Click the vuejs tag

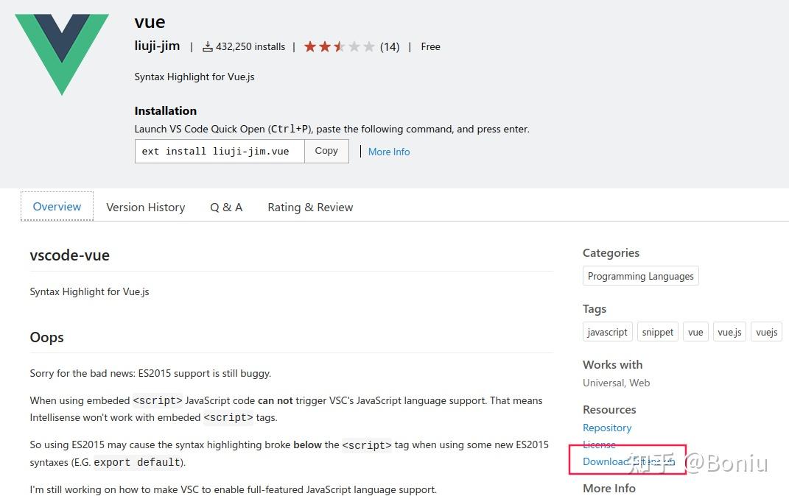click(766, 332)
